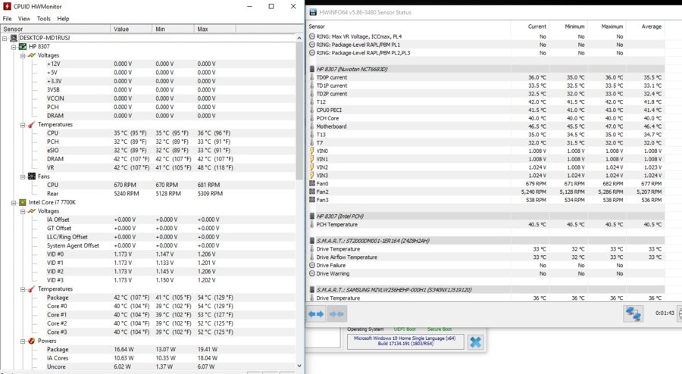This screenshot has height=374, width=682.
Task: Click the blue X close icon beside OS info
Action: (475, 341)
